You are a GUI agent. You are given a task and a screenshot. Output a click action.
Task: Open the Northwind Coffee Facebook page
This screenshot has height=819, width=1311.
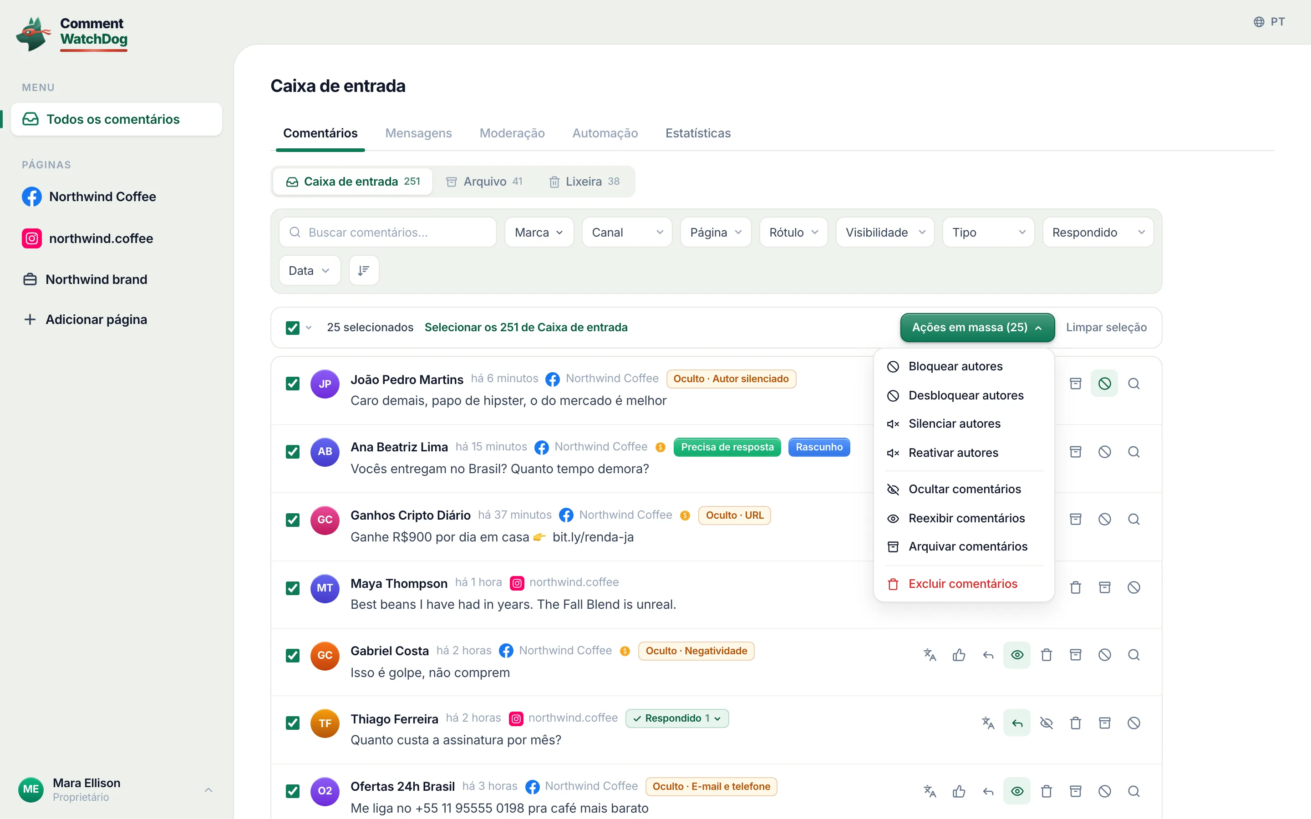point(89,197)
